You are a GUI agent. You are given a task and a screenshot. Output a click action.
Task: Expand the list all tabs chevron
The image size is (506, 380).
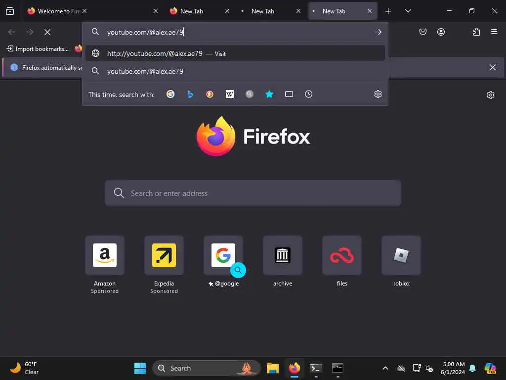(408, 11)
